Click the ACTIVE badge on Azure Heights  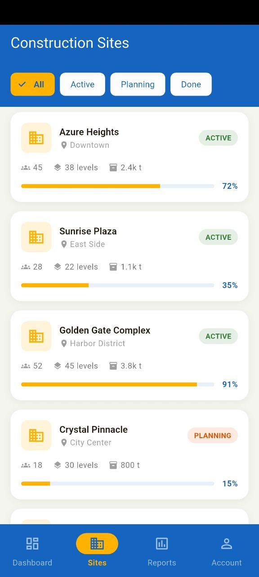click(x=218, y=138)
